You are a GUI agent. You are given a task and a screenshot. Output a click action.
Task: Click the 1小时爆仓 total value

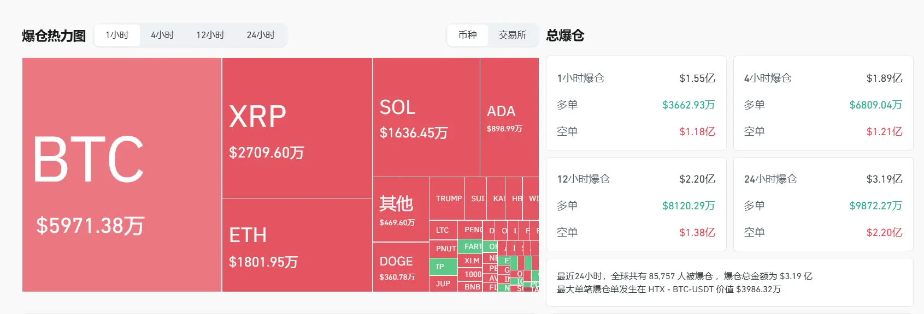pos(697,78)
